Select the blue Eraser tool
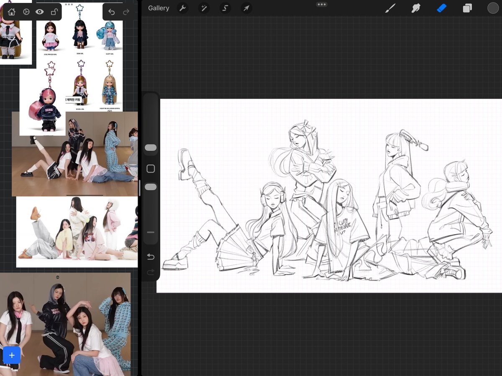The height and width of the screenshot is (376, 502). pyautogui.click(x=442, y=8)
